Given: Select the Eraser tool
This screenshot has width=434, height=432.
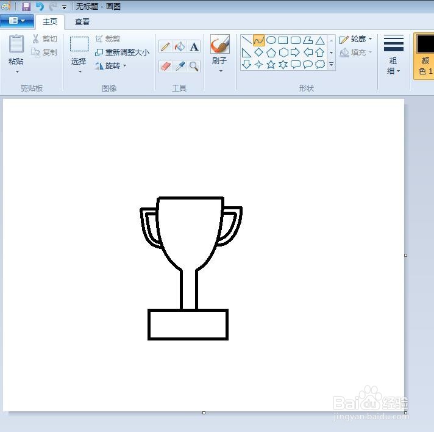Looking at the screenshot, I should pos(165,67).
